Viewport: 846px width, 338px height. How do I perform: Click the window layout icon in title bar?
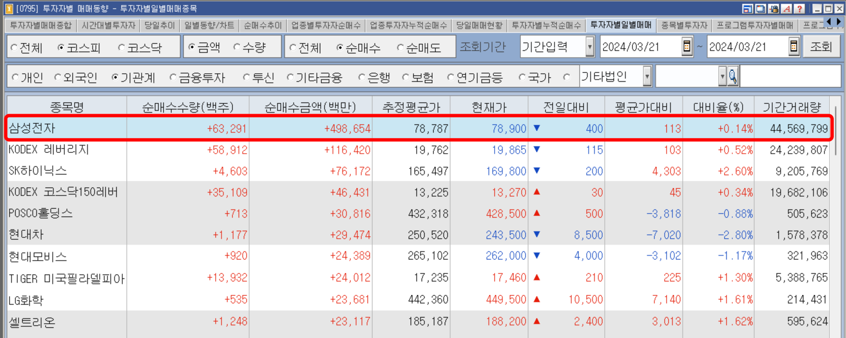(x=747, y=8)
